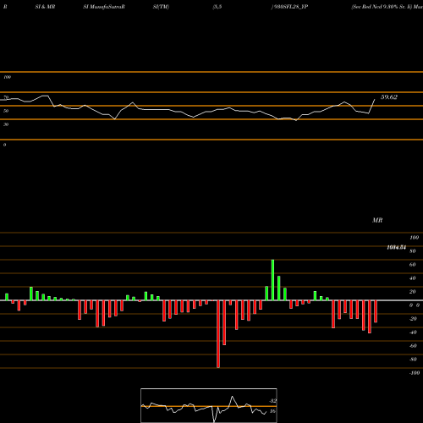
Task: Click the -20 label on MR axis
Action: coord(413,319)
